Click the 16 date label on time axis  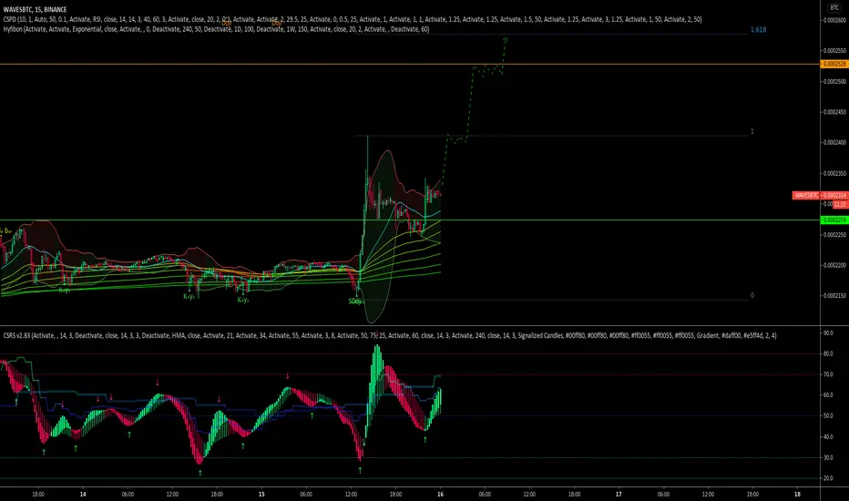[x=440, y=494]
